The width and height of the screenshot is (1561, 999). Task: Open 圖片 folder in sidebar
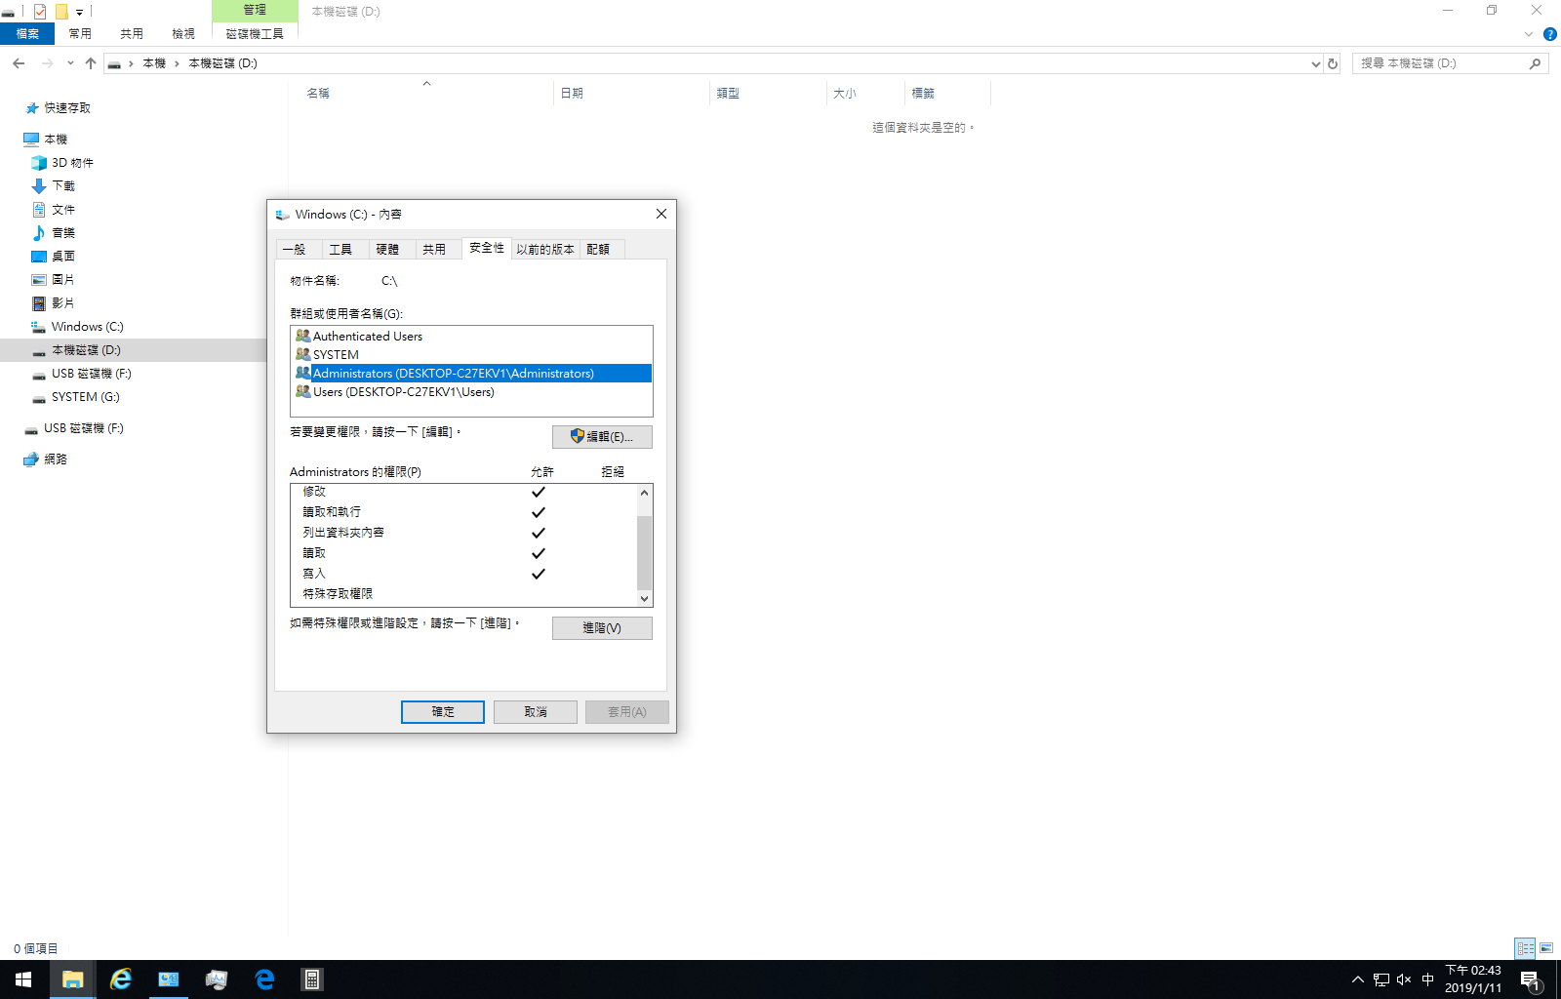63,280
